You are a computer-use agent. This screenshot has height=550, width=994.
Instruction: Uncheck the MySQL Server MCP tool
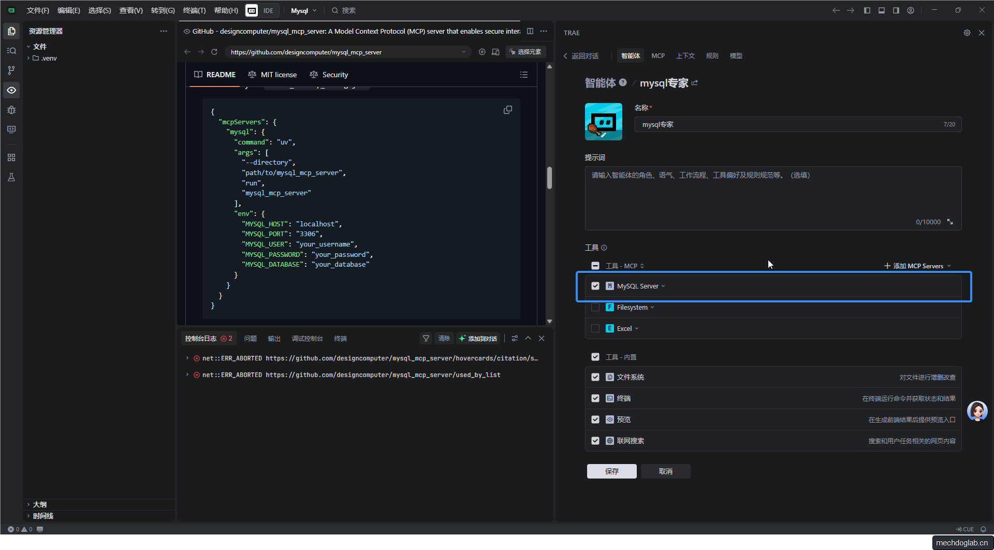click(x=595, y=286)
